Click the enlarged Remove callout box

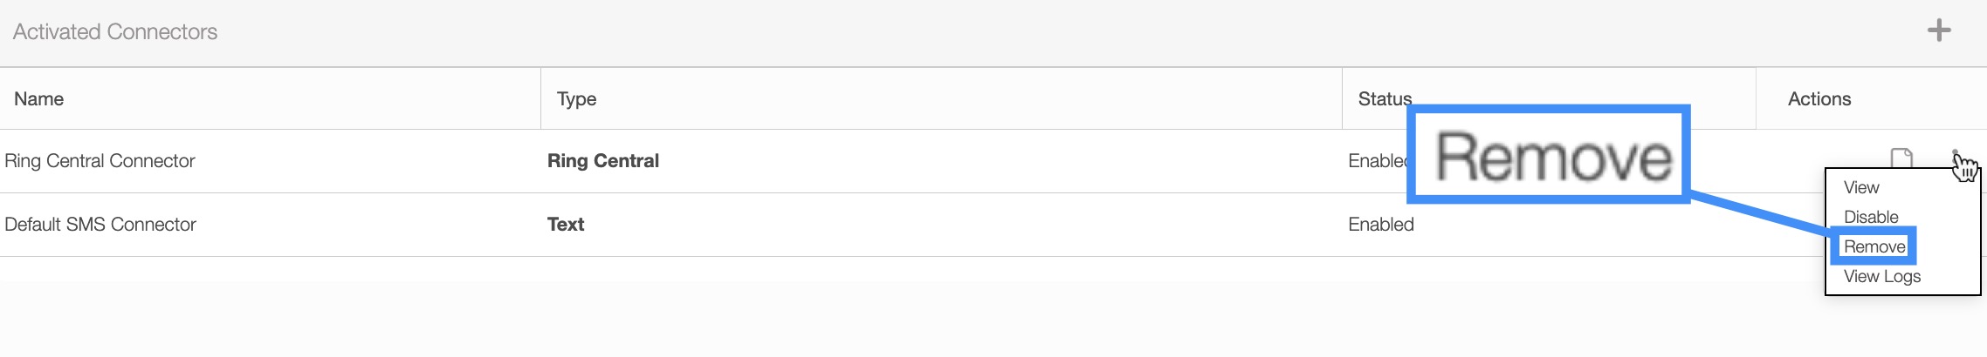1550,155
